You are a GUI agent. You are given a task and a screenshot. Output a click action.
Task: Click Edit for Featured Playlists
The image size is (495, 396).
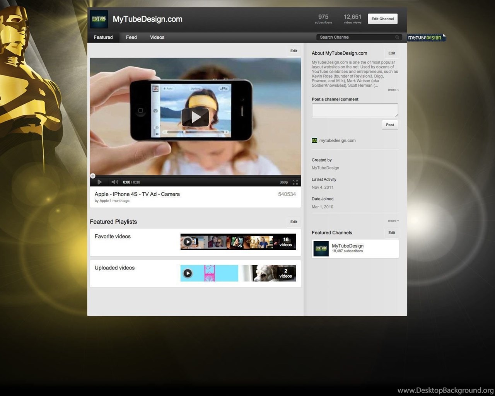click(x=294, y=222)
